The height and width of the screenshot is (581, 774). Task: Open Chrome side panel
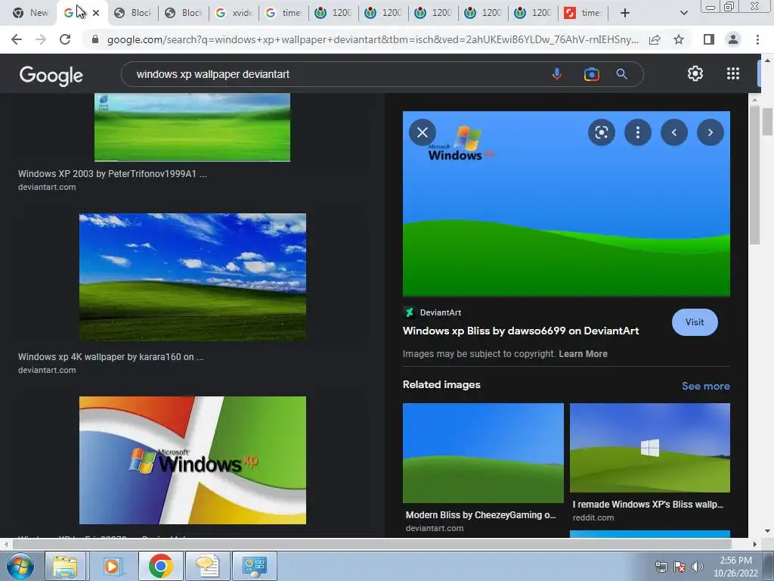coord(709,39)
